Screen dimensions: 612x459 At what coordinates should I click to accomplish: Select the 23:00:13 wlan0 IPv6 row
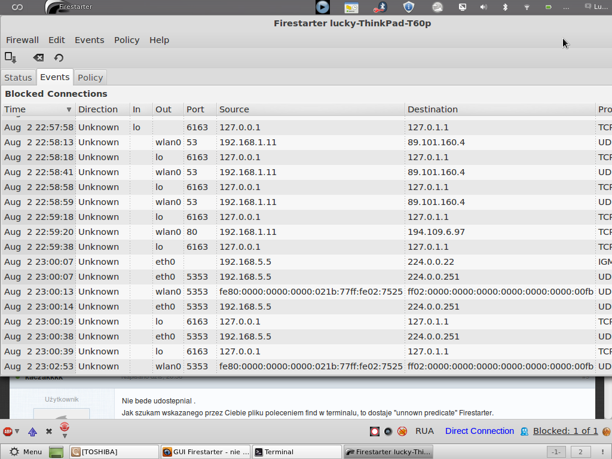[x=306, y=292]
